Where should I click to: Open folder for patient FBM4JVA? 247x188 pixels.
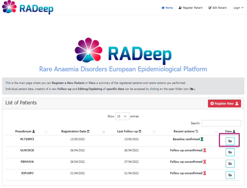coord(230,163)
